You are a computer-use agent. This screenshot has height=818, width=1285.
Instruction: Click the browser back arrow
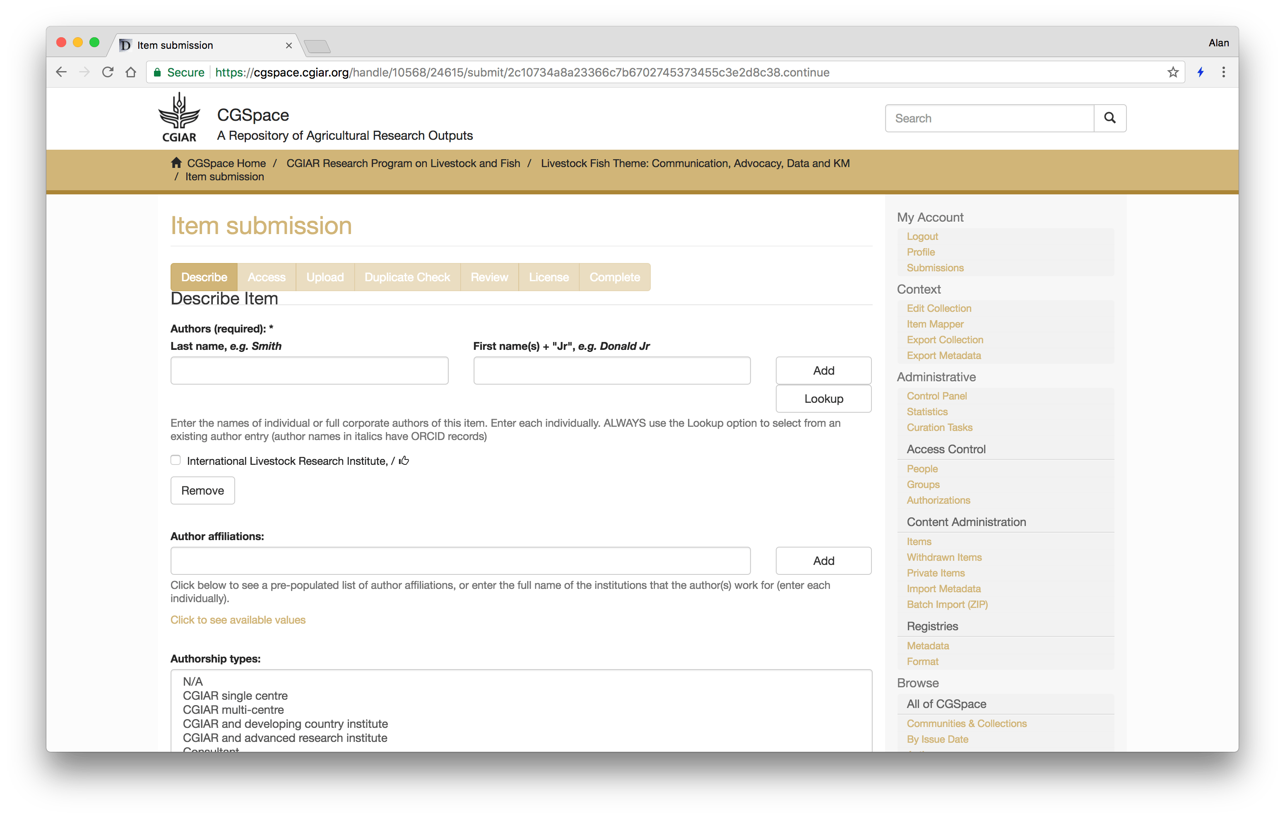coord(61,72)
